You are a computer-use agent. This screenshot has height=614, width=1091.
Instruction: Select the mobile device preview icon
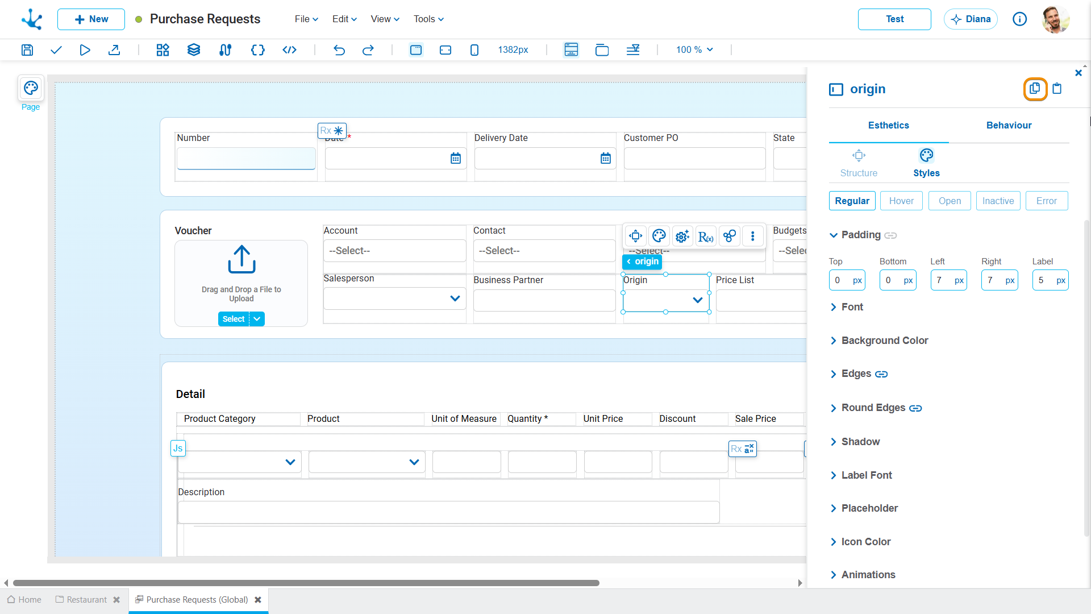point(474,50)
